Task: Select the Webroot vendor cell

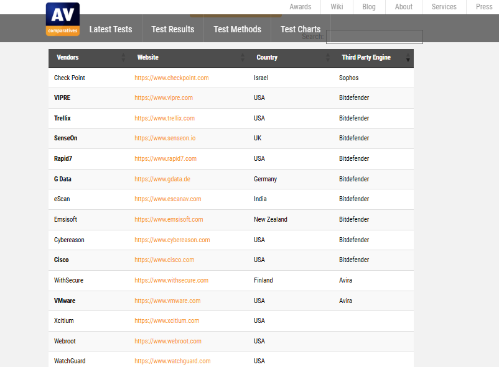Action: pyautogui.click(x=65, y=342)
